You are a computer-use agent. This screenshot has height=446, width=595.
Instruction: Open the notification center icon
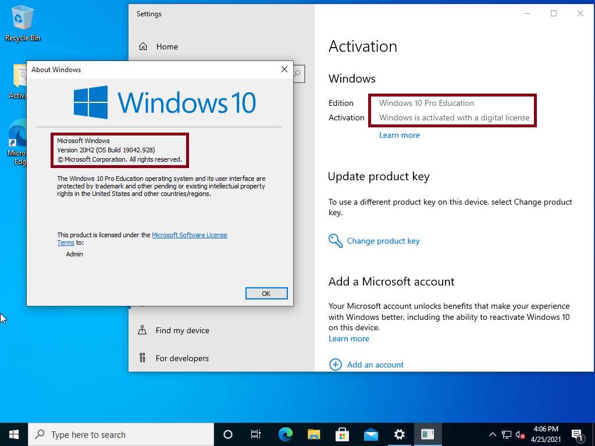coord(577,434)
